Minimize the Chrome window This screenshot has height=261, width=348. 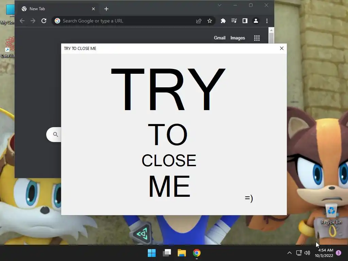(x=235, y=5)
